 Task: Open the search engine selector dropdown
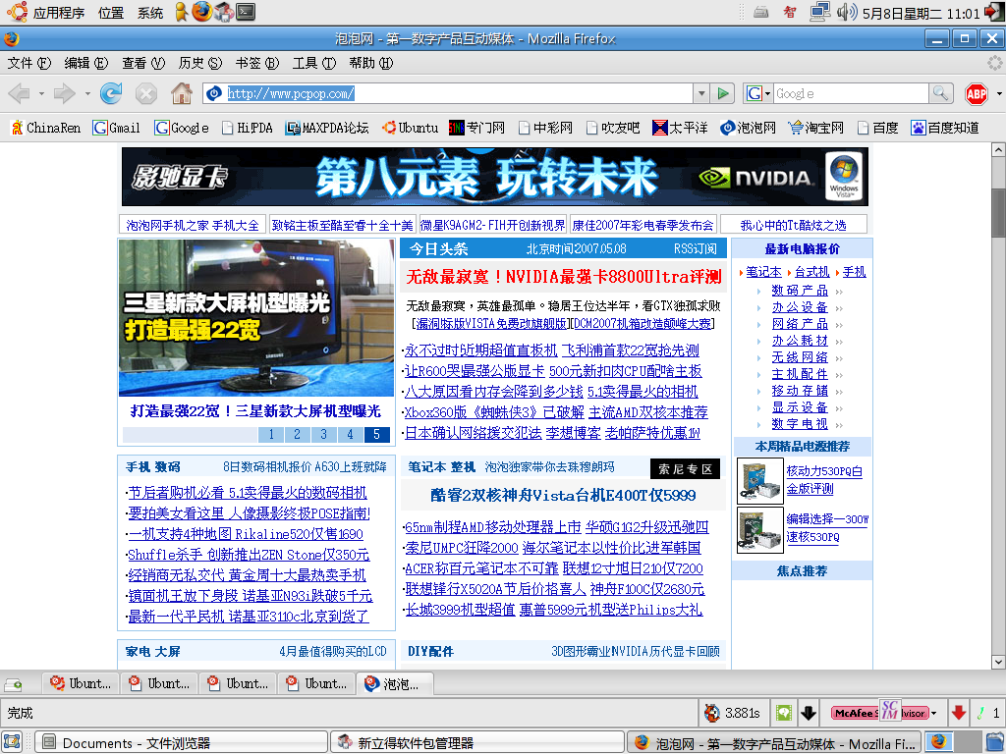point(757,93)
